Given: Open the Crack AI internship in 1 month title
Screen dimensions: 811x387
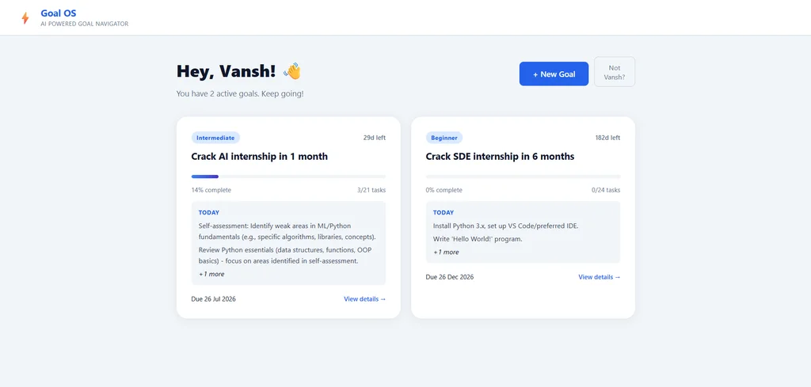Looking at the screenshot, I should click(x=260, y=157).
